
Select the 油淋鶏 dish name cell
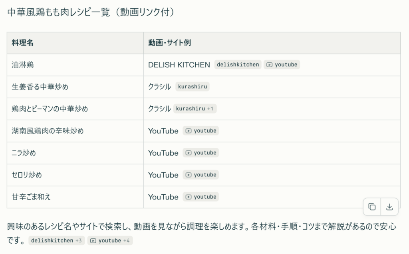[x=23, y=65]
